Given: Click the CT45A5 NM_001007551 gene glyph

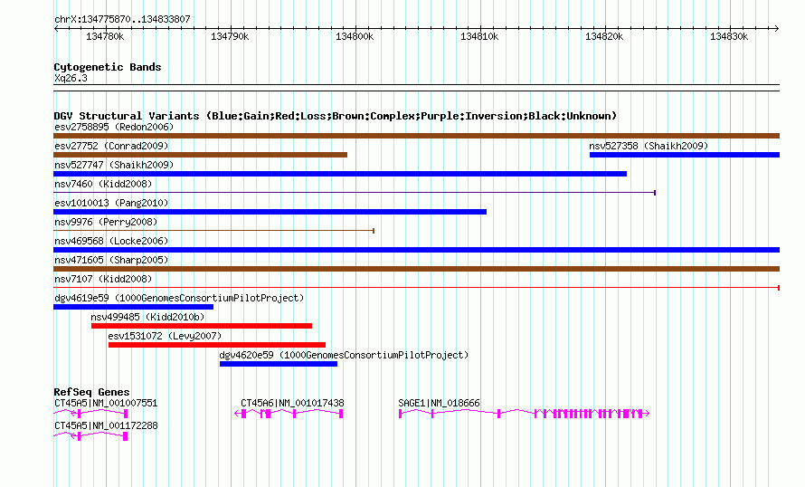Looking at the screenshot, I should pos(90,414).
